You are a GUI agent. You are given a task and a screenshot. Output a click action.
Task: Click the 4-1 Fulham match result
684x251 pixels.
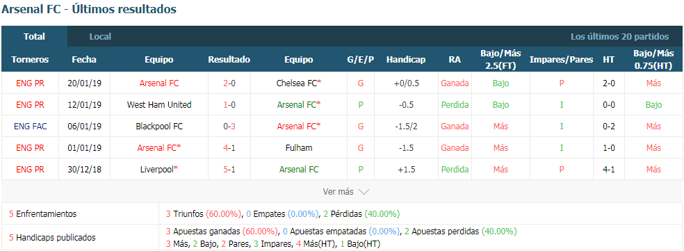tap(229, 147)
